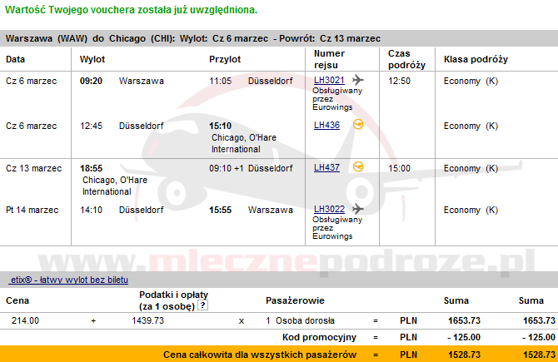Open return flight link LH437
This screenshot has height=362, width=558.
pyautogui.click(x=326, y=167)
